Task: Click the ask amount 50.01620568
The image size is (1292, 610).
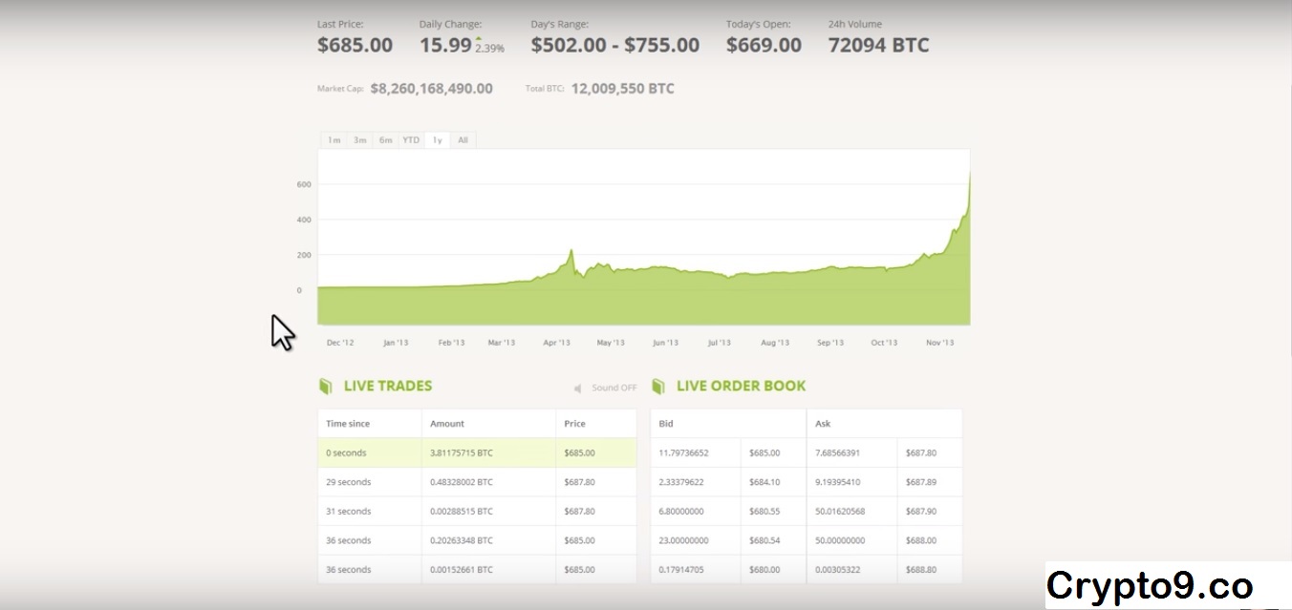Action: coord(840,512)
